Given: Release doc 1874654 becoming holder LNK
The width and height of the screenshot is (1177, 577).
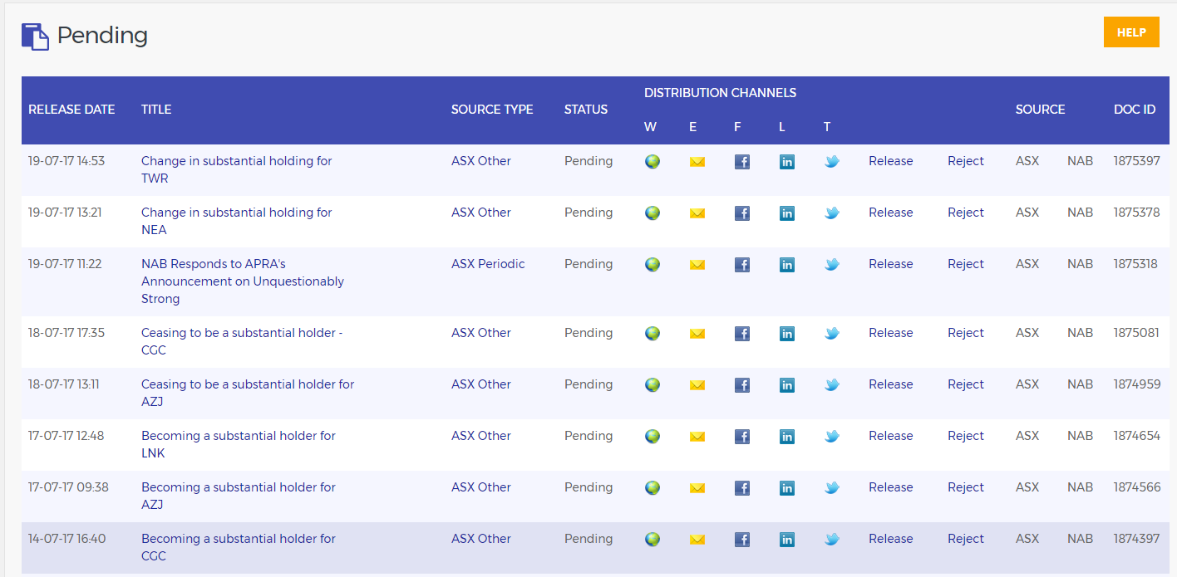Looking at the screenshot, I should point(890,436).
